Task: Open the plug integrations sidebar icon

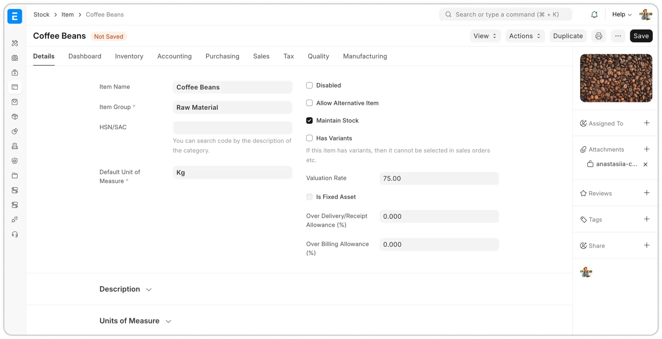Action: (x=15, y=219)
